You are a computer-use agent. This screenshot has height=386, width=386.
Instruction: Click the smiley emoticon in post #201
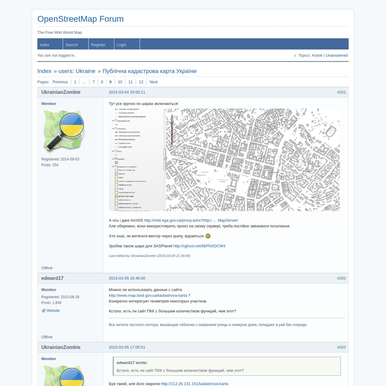tap(208, 236)
